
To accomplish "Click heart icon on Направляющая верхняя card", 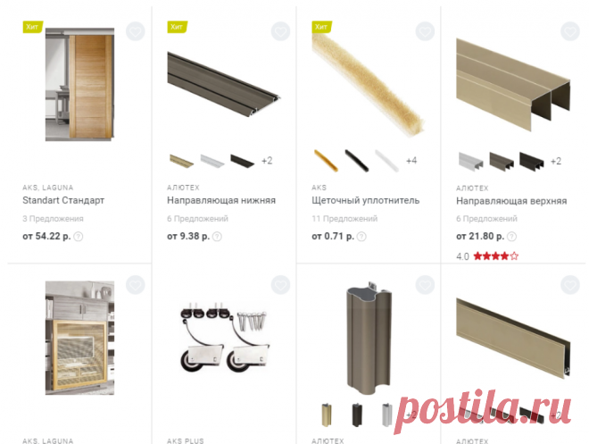I will [570, 31].
